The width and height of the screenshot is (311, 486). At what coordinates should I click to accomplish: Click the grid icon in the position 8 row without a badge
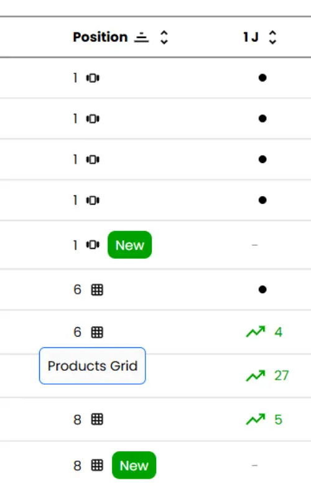coord(97,419)
